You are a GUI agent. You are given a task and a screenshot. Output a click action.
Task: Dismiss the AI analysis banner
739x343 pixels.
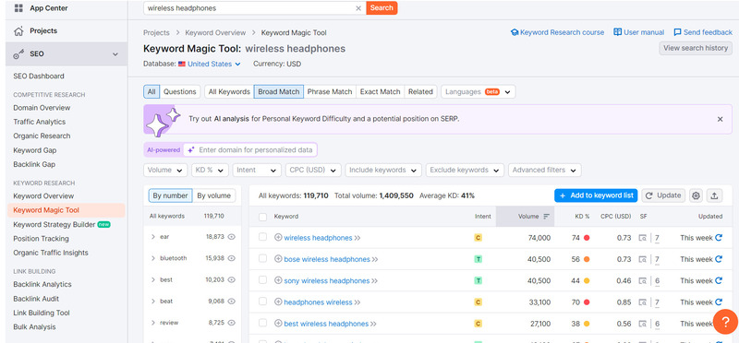720,119
